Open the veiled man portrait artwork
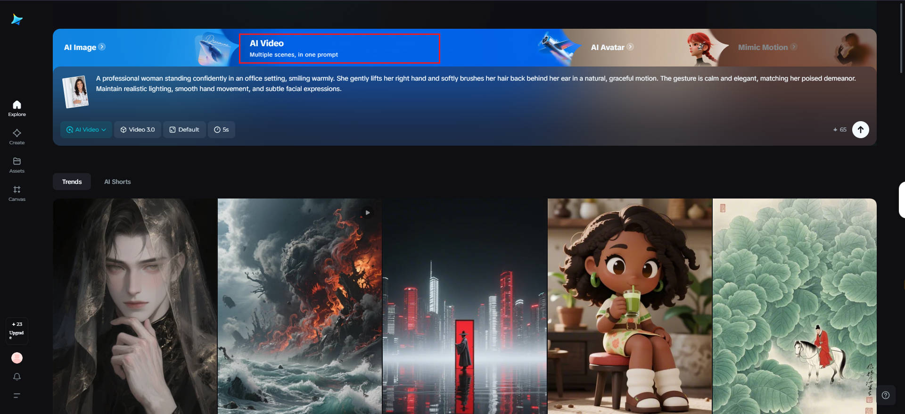The width and height of the screenshot is (905, 414). [x=135, y=306]
